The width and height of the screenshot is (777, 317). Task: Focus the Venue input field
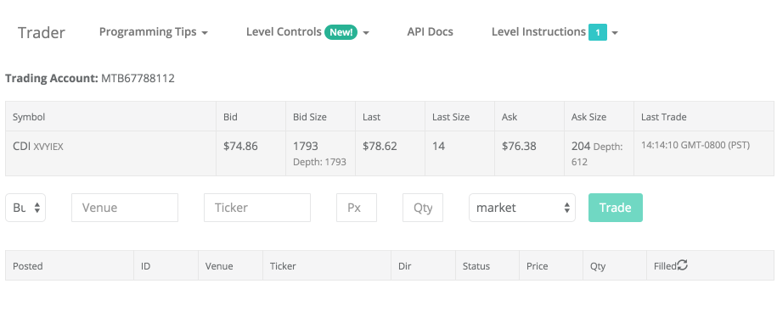point(125,208)
